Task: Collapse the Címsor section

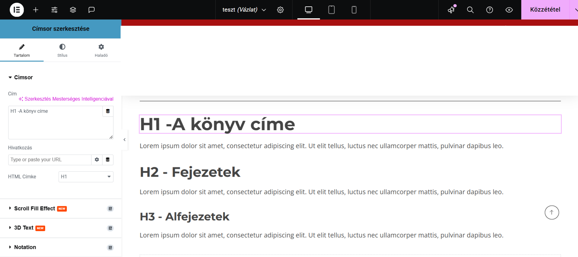Action: [21, 77]
